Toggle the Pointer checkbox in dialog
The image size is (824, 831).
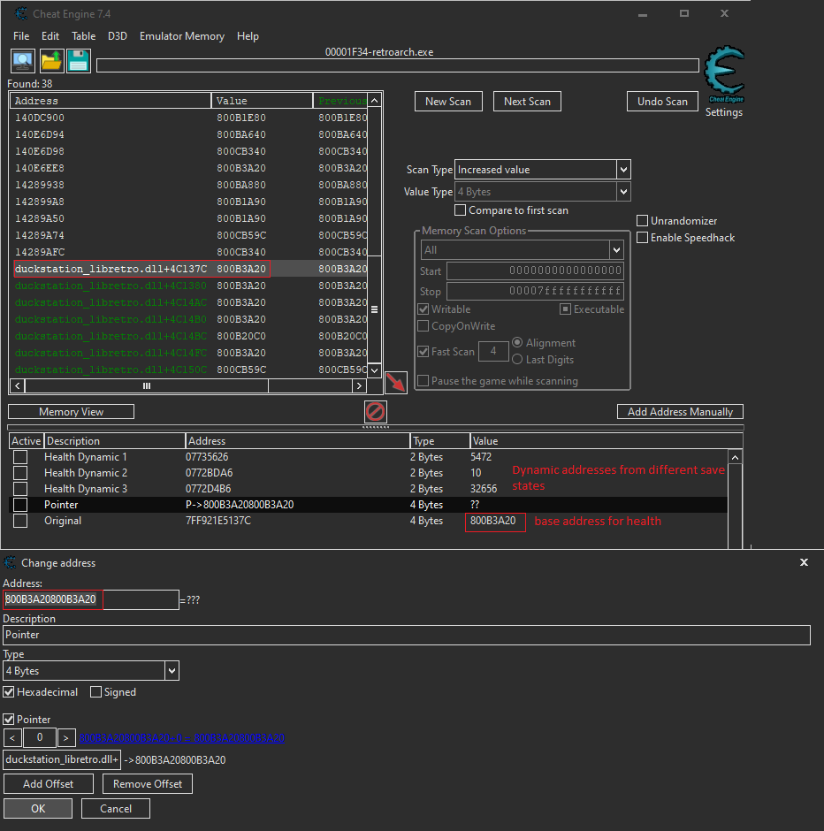[x=9, y=720]
